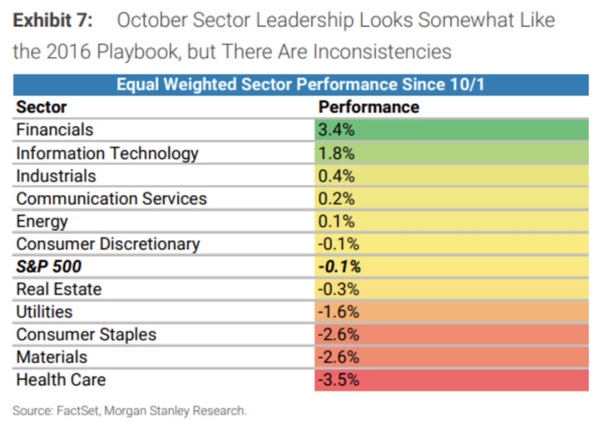605x424 pixels.
Task: Select the Materials sector label
Action: pos(51,357)
